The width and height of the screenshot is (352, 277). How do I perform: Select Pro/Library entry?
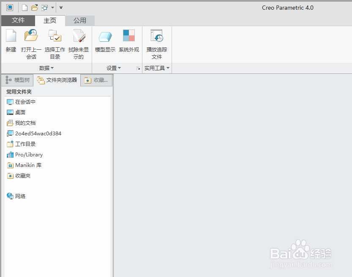click(25, 154)
